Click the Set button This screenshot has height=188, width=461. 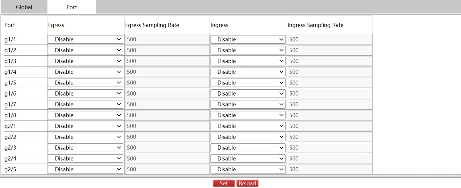point(224,183)
